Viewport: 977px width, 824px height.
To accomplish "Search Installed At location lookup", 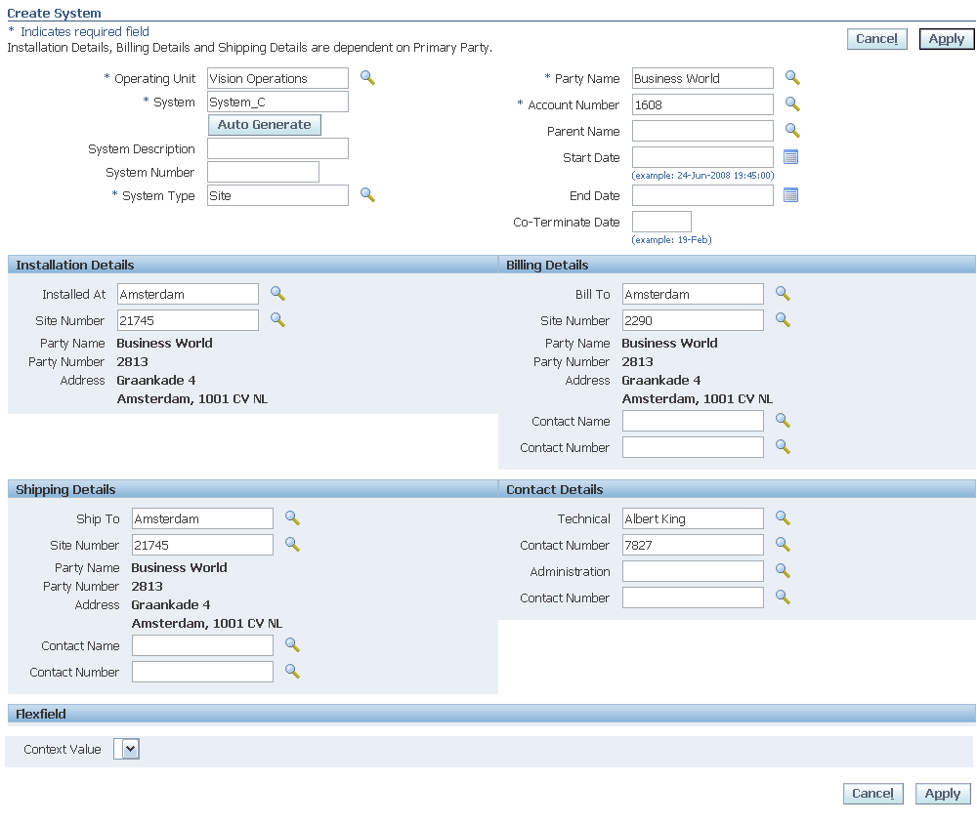I will coord(277,293).
